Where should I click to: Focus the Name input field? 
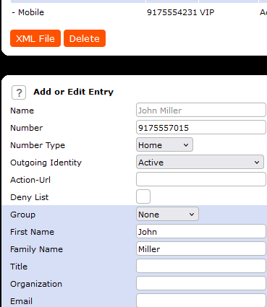[201, 110]
